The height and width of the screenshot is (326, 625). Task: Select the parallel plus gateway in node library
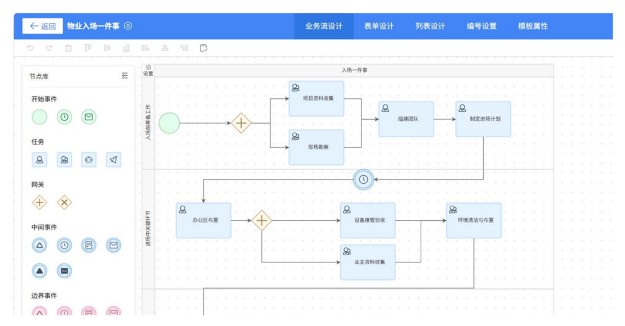tap(39, 203)
